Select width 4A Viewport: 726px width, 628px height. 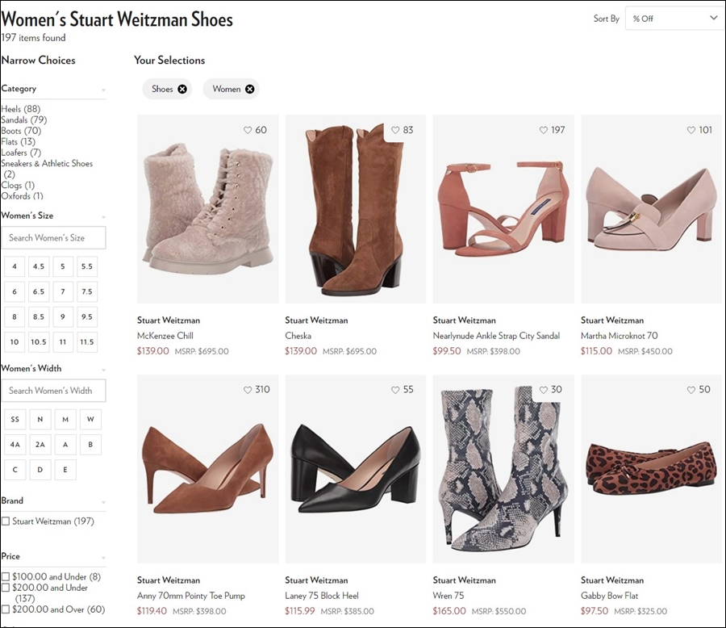coord(15,445)
